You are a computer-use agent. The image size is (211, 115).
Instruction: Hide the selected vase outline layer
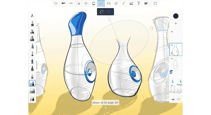tap(172, 45)
